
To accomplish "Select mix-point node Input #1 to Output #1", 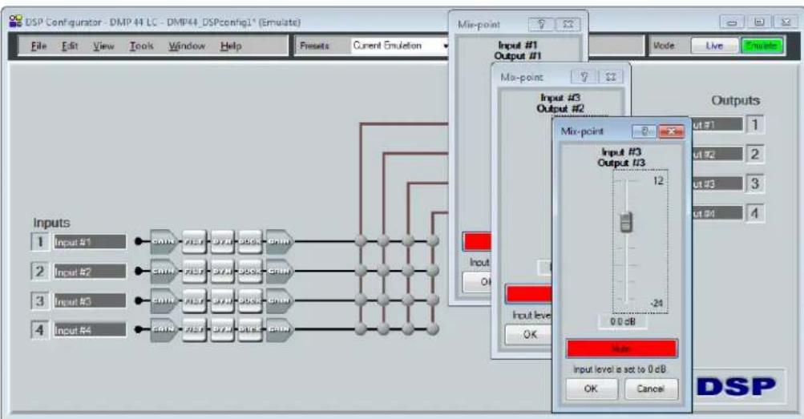I will 361,241.
